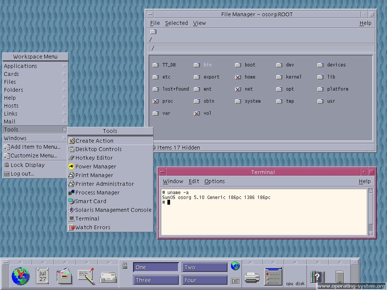387x290 pixels.
Task: Open the text note editor icon
Action: click(x=86, y=276)
